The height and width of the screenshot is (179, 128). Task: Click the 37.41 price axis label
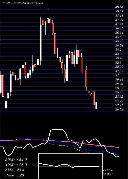click(119, 24)
